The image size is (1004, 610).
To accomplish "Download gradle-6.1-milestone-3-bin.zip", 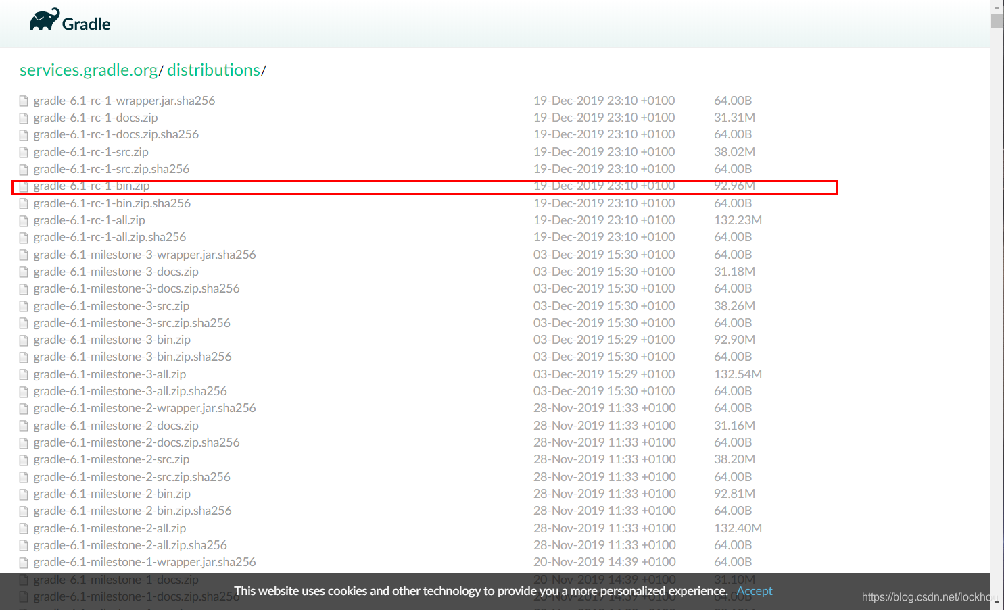I will click(x=112, y=340).
